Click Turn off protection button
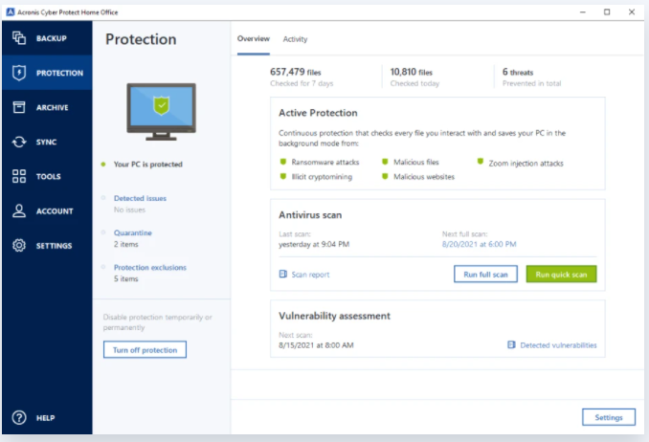This screenshot has width=649, height=442. point(145,350)
